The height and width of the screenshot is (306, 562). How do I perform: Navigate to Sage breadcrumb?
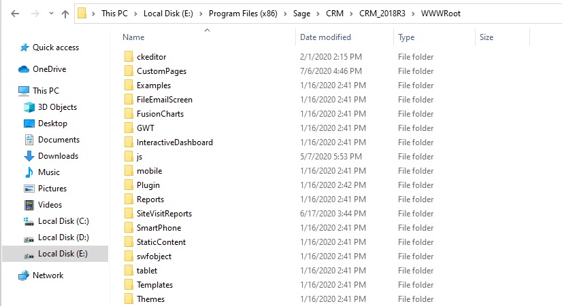tap(302, 14)
